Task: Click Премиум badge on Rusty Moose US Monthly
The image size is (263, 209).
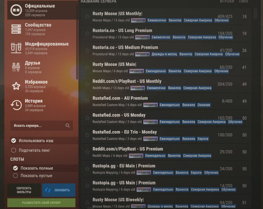Action: (x=138, y=20)
